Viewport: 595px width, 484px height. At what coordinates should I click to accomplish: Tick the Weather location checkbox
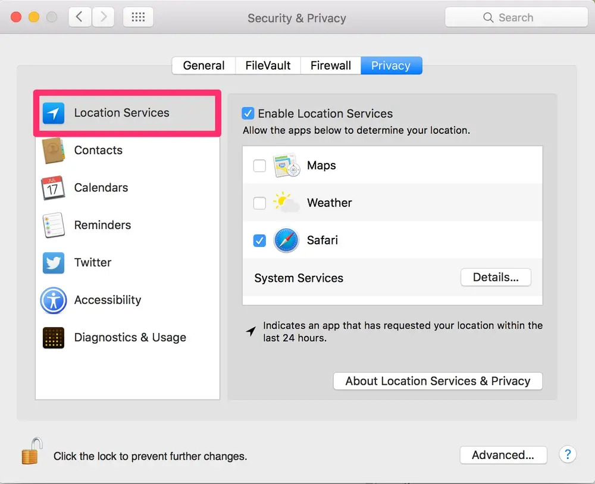[x=259, y=203]
